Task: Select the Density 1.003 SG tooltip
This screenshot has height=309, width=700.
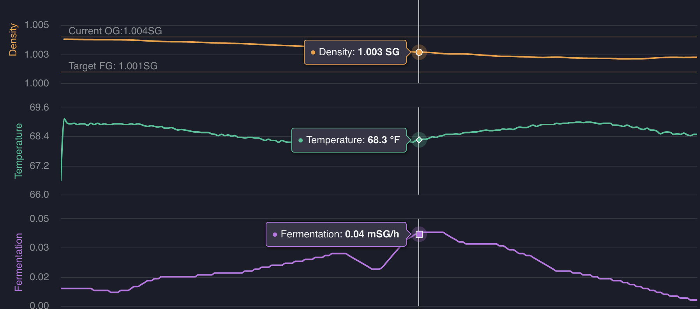Action: 355,52
